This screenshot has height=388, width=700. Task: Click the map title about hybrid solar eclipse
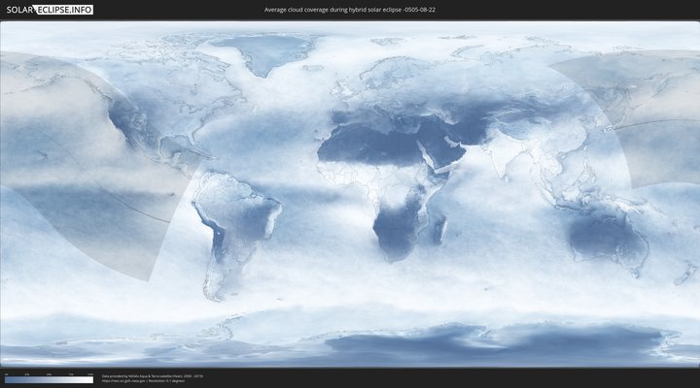(349, 10)
